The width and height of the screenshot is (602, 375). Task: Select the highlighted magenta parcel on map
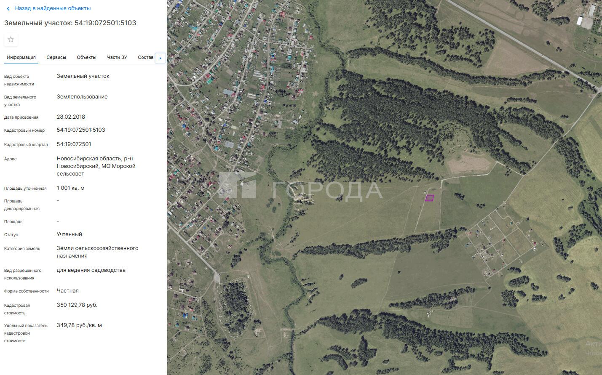tap(429, 198)
